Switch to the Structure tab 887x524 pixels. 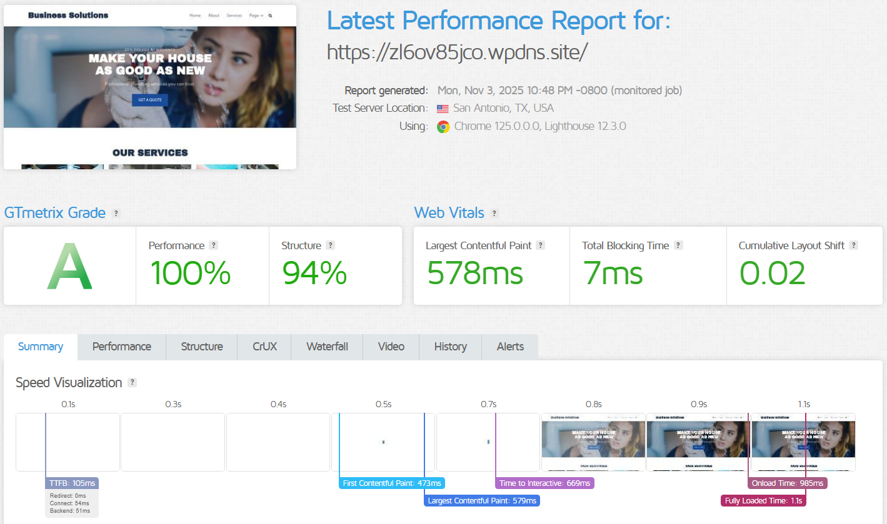point(202,347)
